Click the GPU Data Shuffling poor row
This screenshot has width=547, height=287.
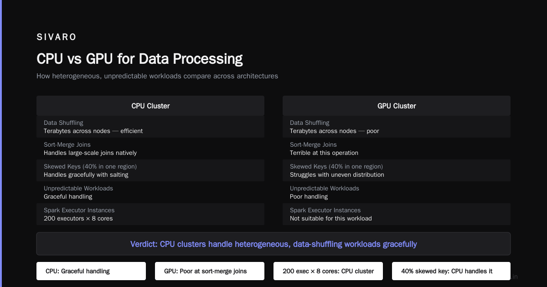(x=397, y=127)
